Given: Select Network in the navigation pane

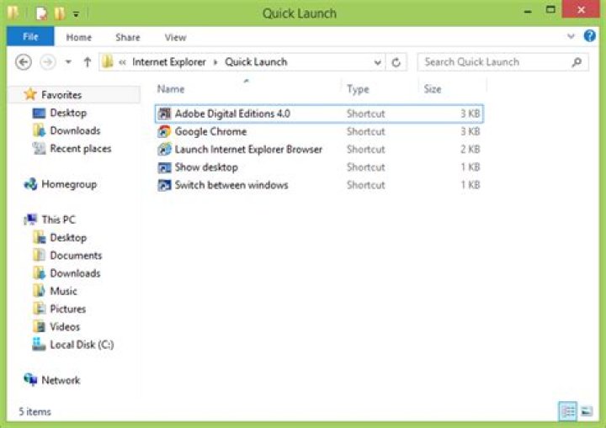Looking at the screenshot, I should pyautogui.click(x=61, y=380).
